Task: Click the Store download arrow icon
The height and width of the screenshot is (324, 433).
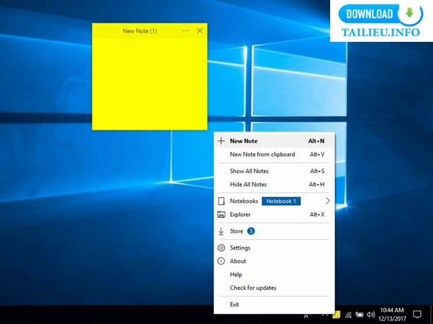Action: 221,231
